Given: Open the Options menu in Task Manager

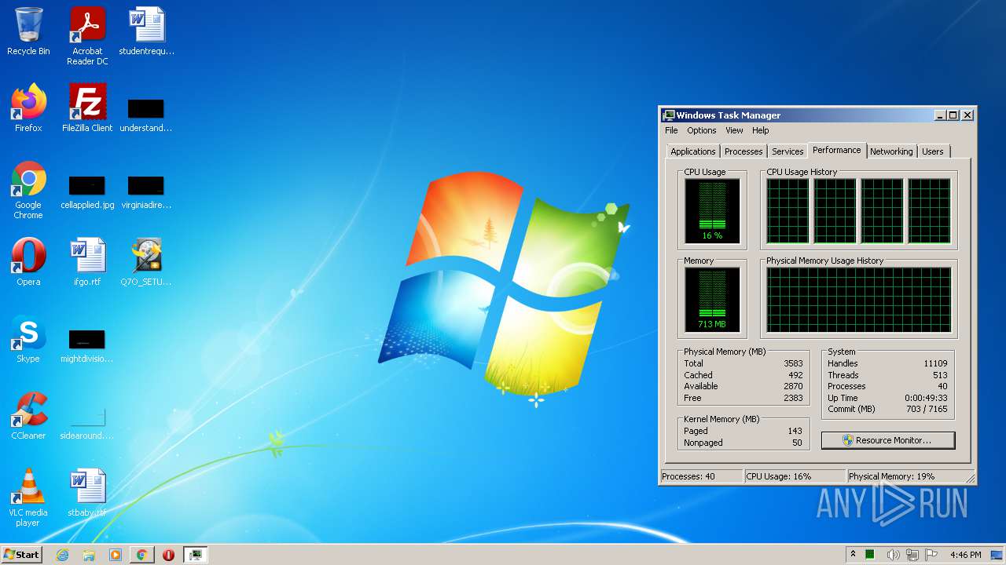Looking at the screenshot, I should [702, 130].
